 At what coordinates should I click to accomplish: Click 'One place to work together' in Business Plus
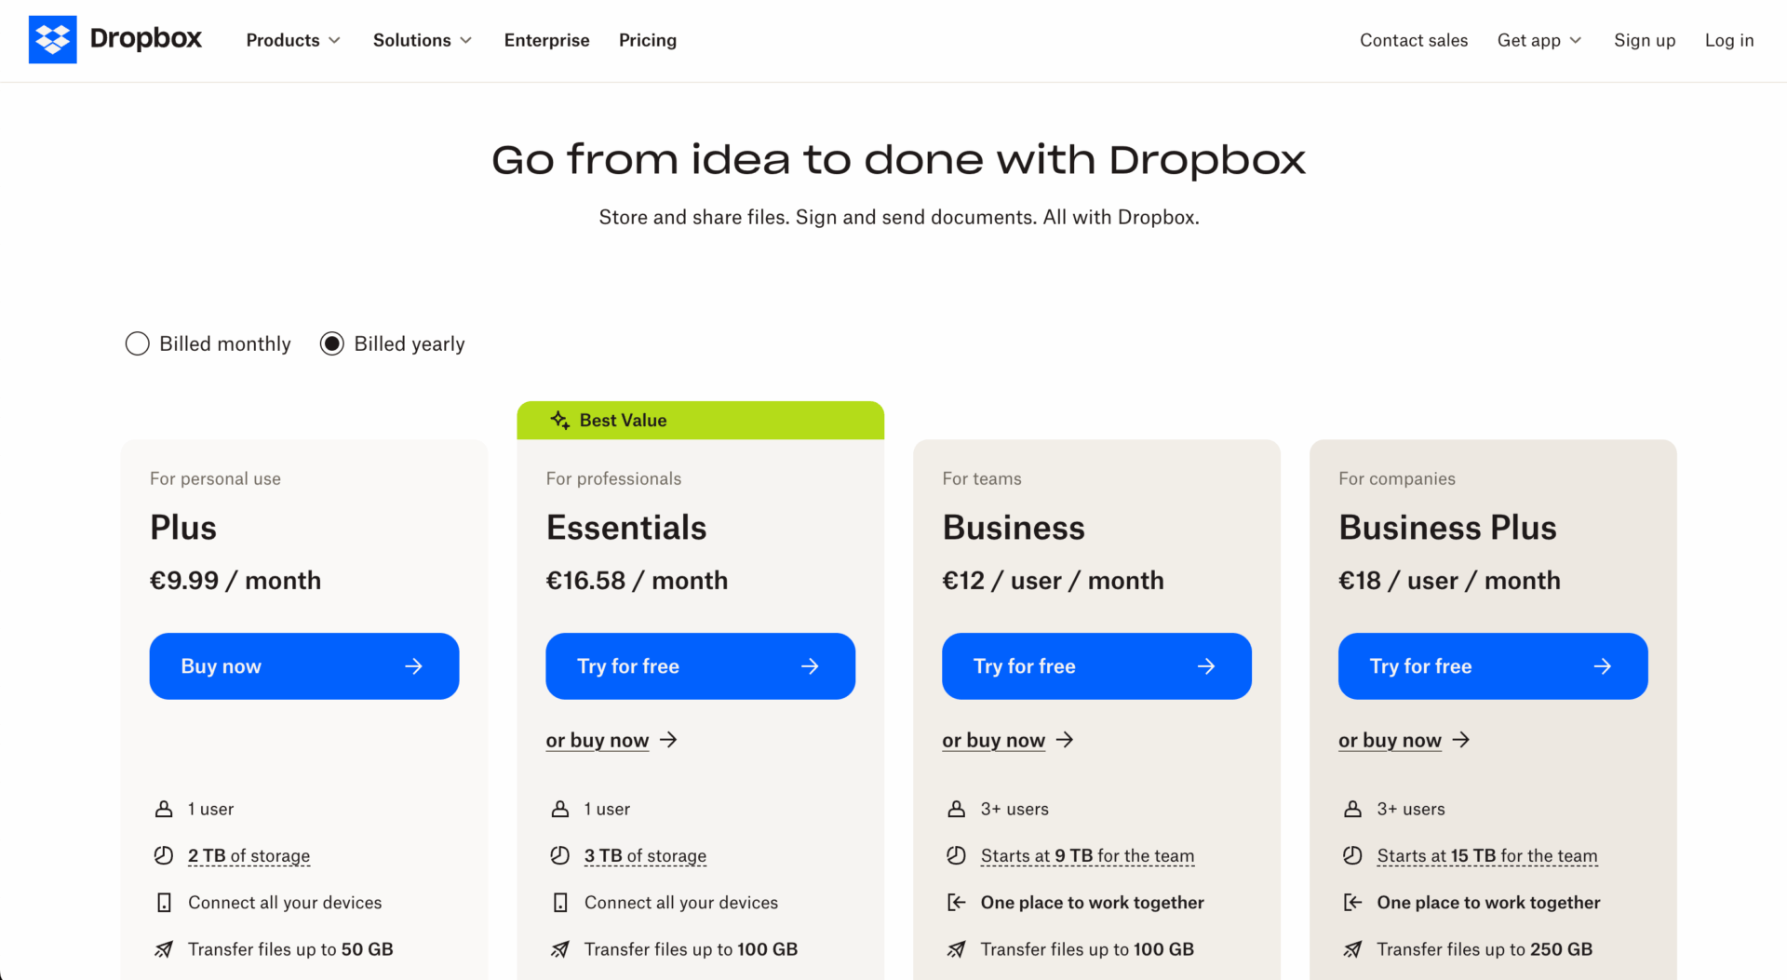coord(1489,903)
